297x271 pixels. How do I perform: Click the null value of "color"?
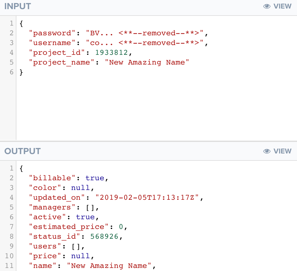81,188
